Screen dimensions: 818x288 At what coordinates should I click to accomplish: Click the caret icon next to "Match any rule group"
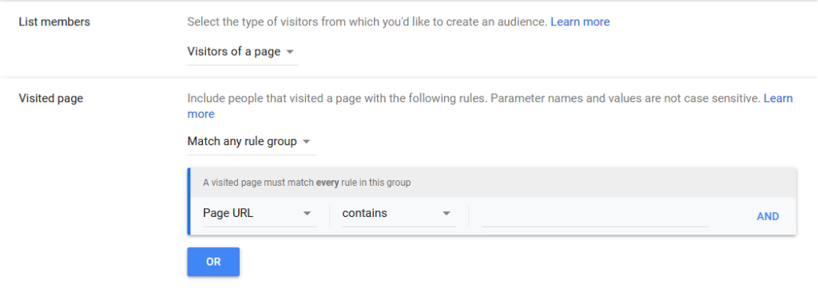[x=307, y=142]
